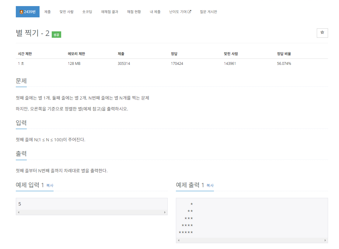Click left scroll arrow of example output
The height and width of the screenshot is (249, 339).
pyautogui.click(x=179, y=240)
